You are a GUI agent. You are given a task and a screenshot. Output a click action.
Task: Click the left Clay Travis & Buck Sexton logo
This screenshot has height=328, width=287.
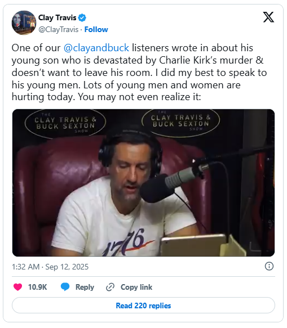tap(65, 123)
